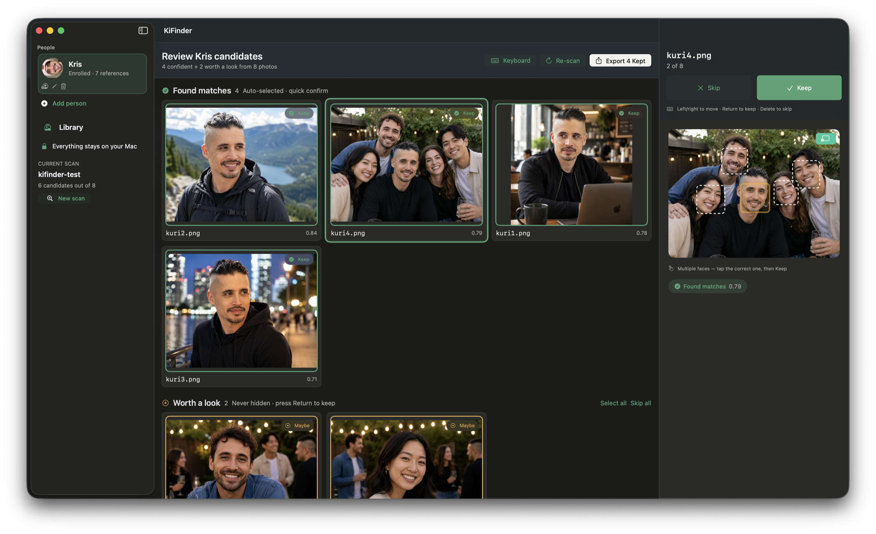876x534 pixels.
Task: Click the 'kifinder-test' scan name
Action: coord(59,175)
